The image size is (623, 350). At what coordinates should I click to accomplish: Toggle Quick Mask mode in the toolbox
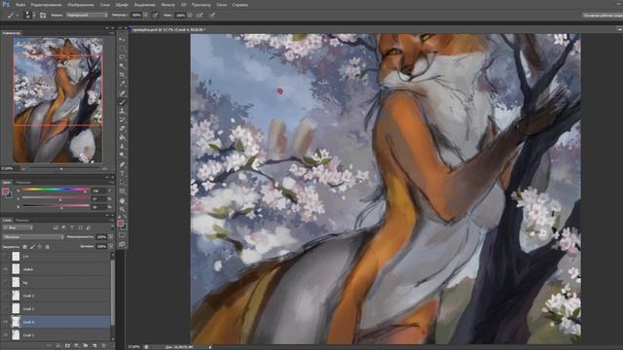pyautogui.click(x=122, y=235)
